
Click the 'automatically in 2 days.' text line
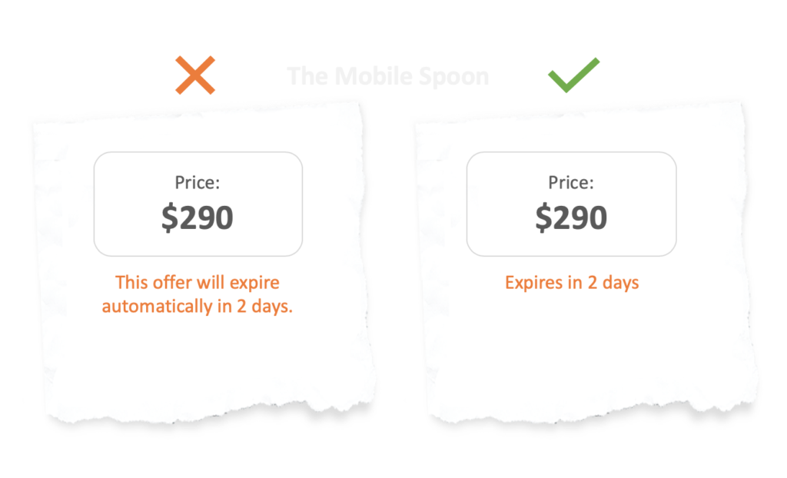pyautogui.click(x=198, y=306)
